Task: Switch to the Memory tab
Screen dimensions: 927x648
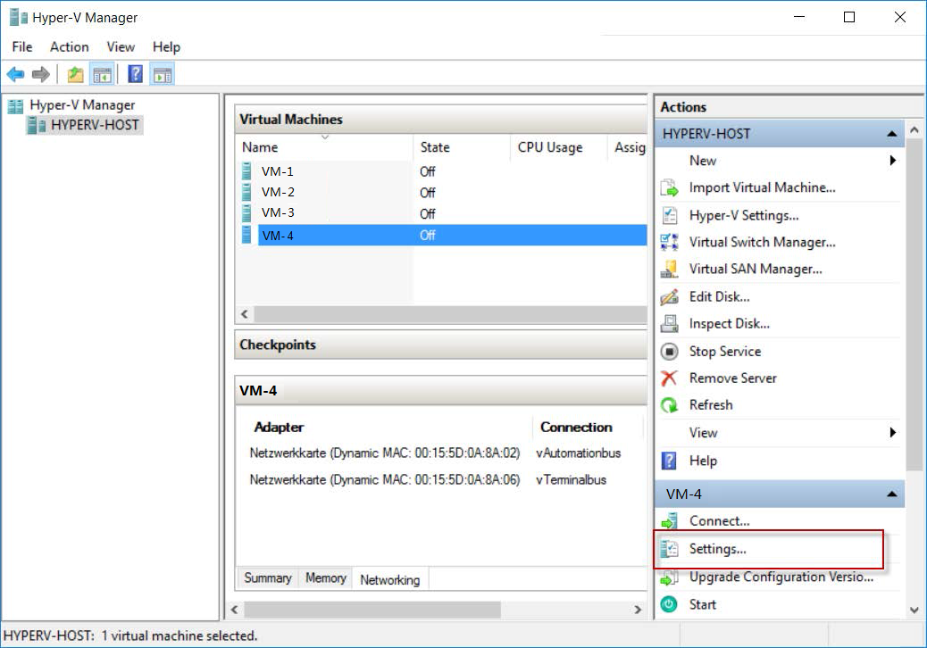Action: pyautogui.click(x=325, y=578)
